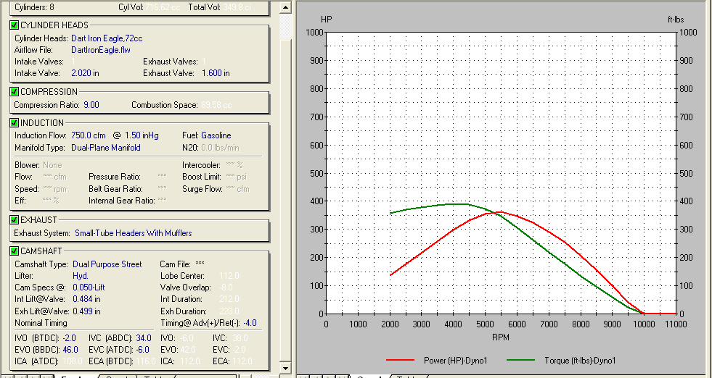Select the Camshaft Type Dual Purpose Street field
This screenshot has width=712, height=378.
[x=107, y=264]
